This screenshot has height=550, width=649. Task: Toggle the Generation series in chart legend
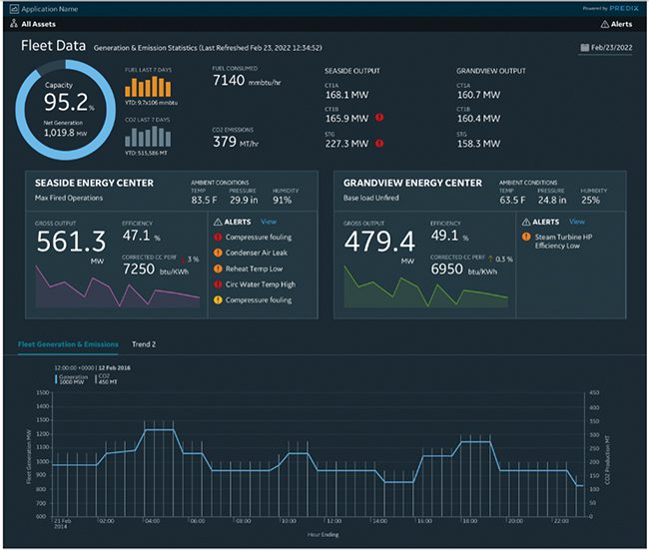click(71, 377)
